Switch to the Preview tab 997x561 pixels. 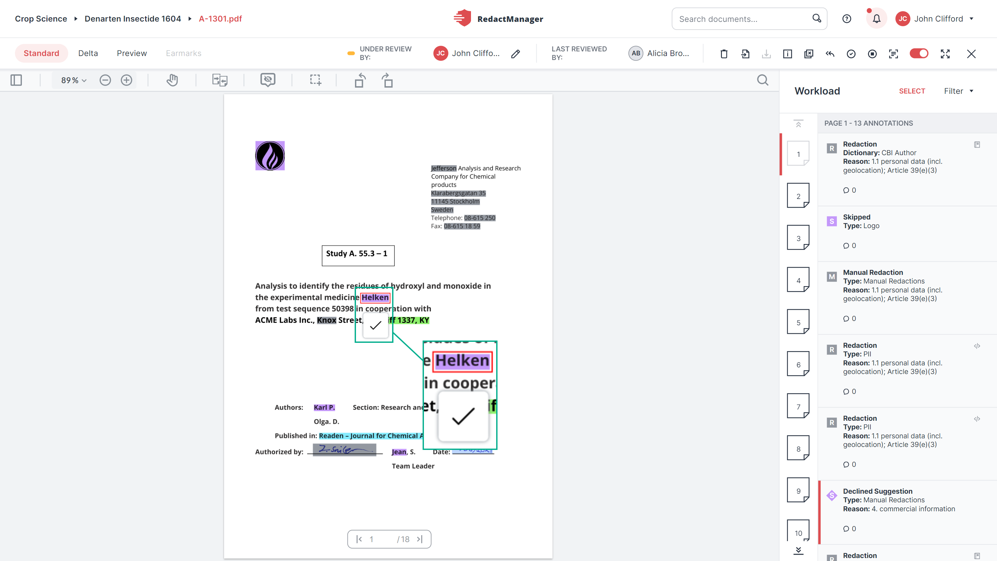pyautogui.click(x=132, y=53)
